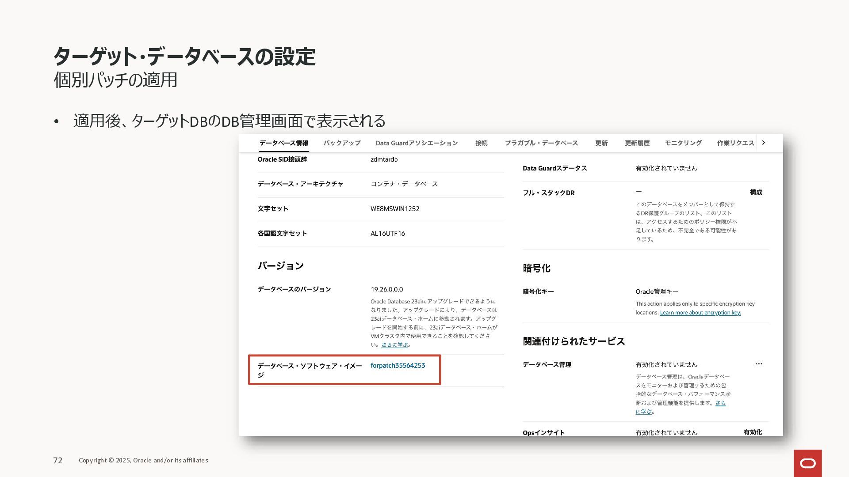Open the three-dot menu for データベース管理

[x=759, y=364]
